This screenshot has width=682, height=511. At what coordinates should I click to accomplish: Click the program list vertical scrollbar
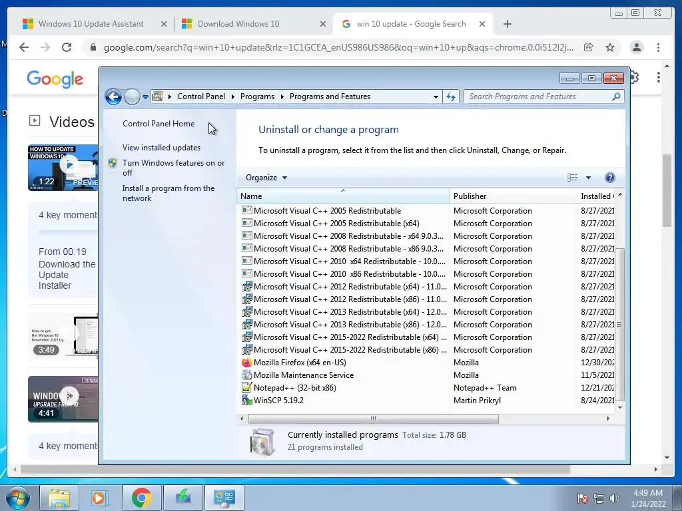click(x=620, y=324)
